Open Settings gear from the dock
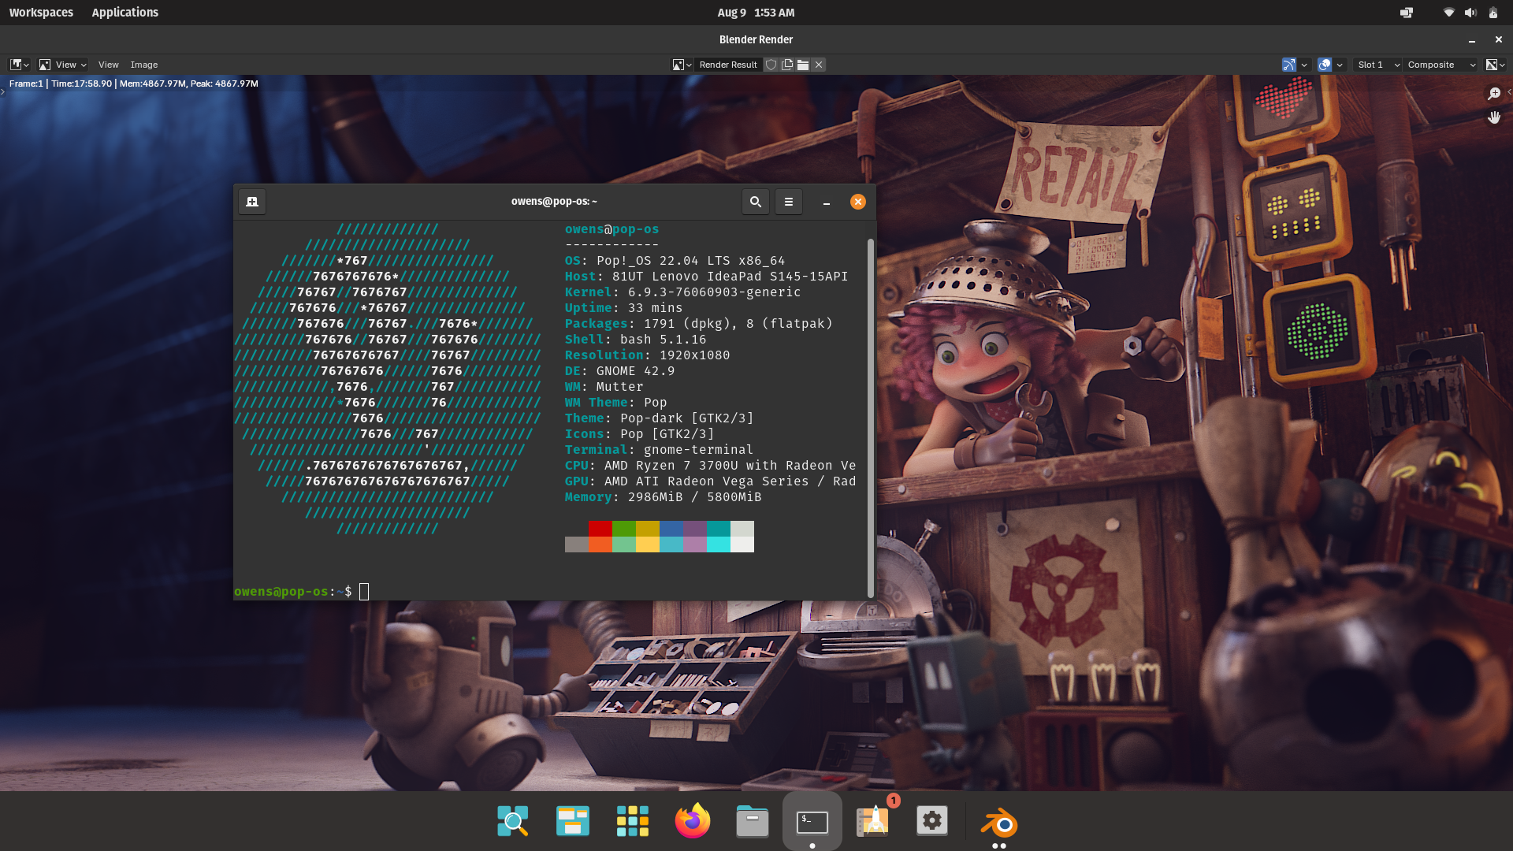Viewport: 1513px width, 851px height. (932, 821)
